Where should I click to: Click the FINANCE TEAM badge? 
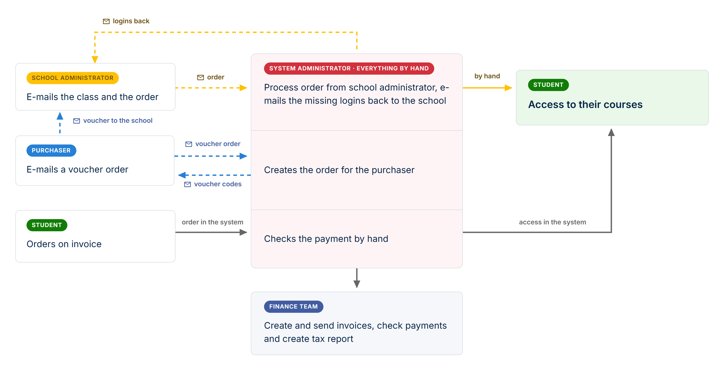(x=293, y=306)
